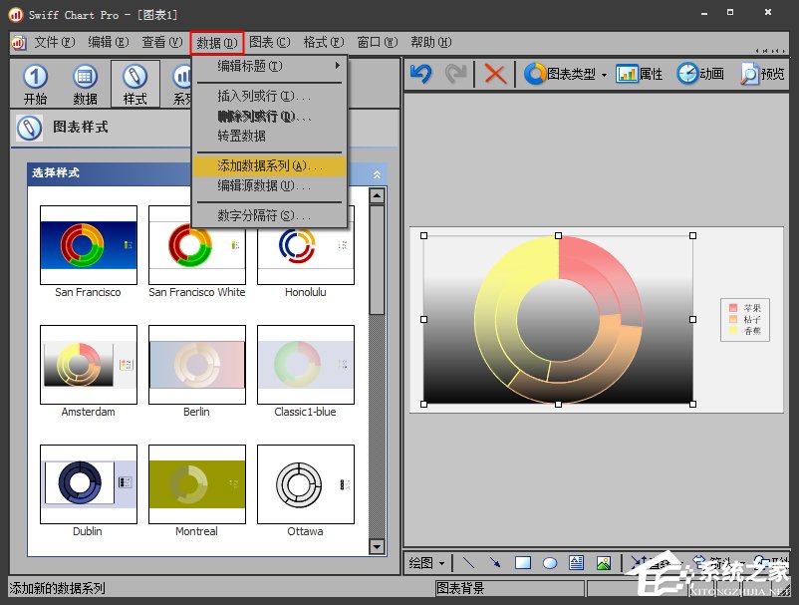Screen dimensions: 799x605
Task: Pick the rectangle shape tool
Action: (x=523, y=563)
